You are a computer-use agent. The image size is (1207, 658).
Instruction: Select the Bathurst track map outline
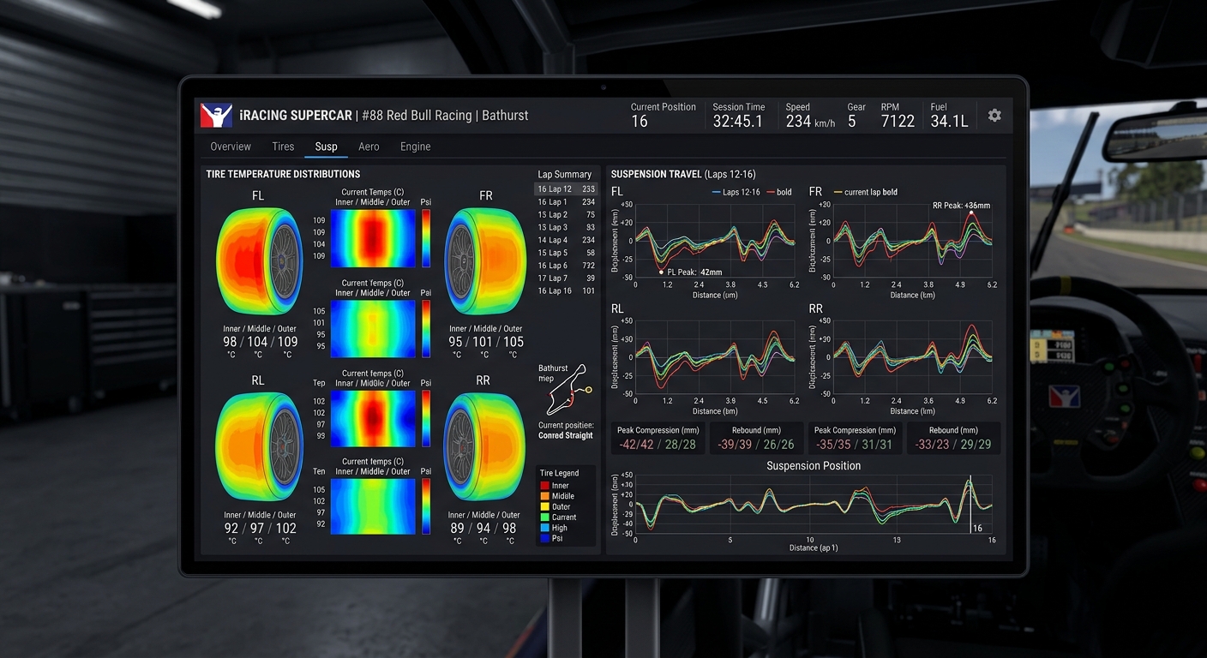tap(567, 391)
